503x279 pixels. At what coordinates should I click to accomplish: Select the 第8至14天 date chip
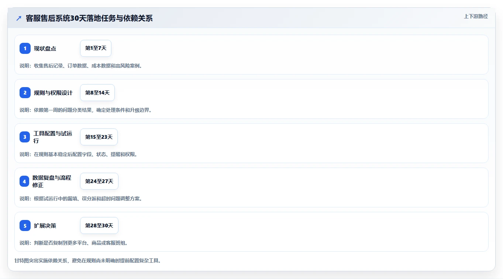[x=97, y=93]
